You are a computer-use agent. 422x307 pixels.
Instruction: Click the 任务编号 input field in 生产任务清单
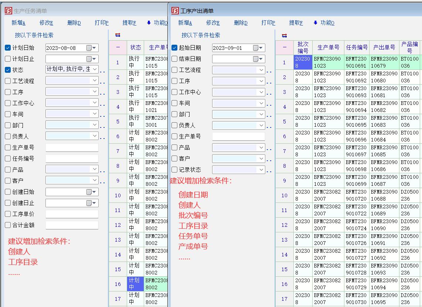(x=72, y=158)
